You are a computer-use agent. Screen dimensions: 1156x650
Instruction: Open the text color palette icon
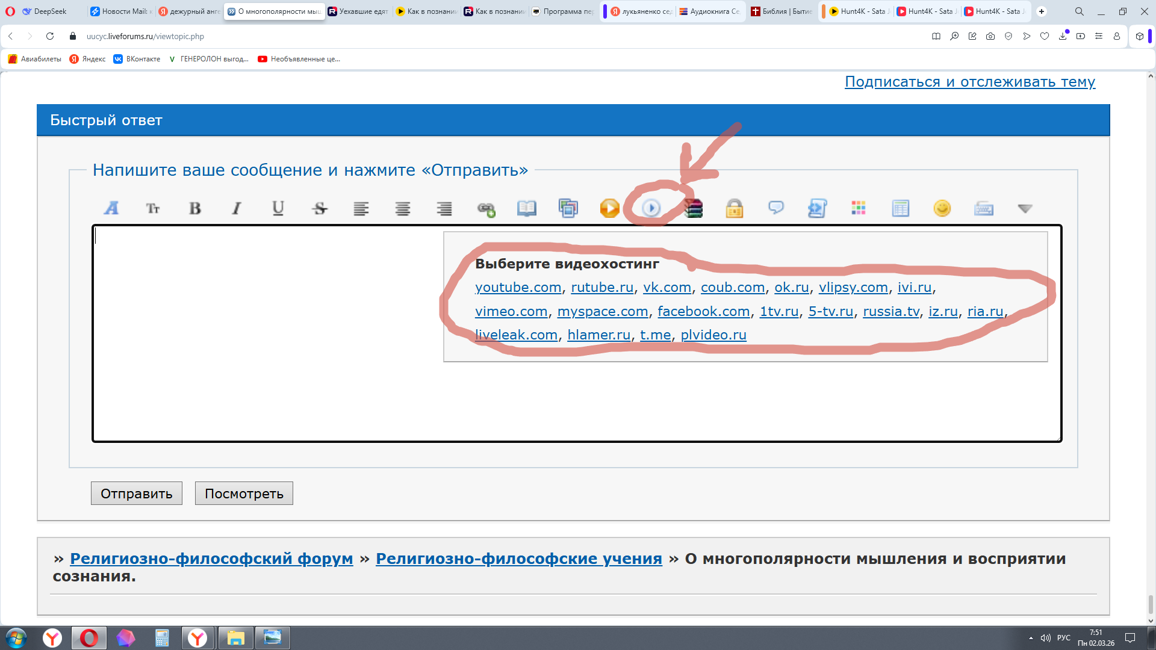click(859, 208)
